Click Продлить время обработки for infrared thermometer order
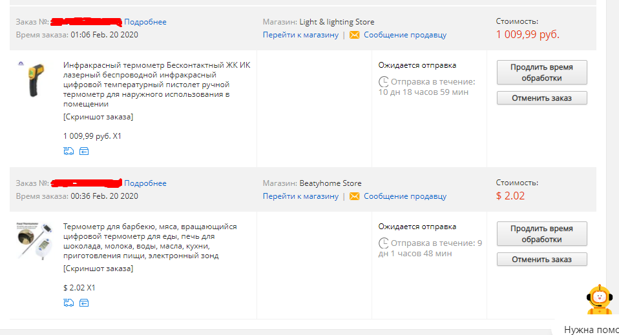619x335 pixels. click(x=541, y=72)
